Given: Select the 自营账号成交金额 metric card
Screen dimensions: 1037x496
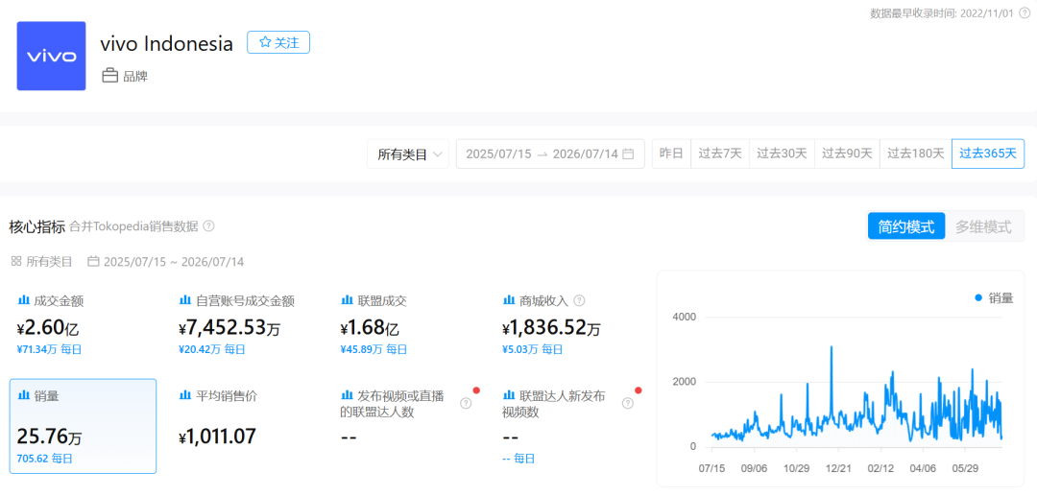Looking at the screenshot, I should (245, 324).
